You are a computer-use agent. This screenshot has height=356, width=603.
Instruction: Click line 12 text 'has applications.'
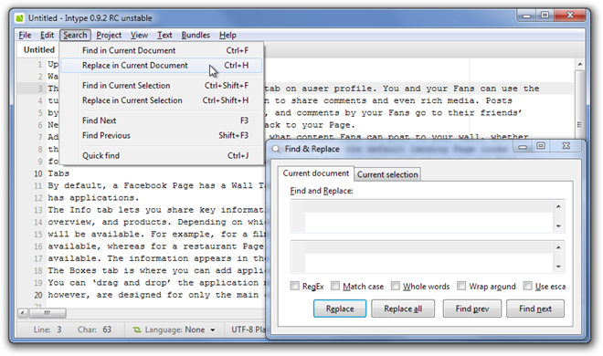point(93,198)
